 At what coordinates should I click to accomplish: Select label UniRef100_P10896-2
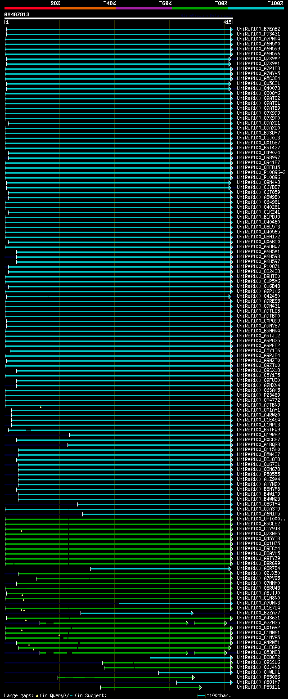click(x=261, y=172)
